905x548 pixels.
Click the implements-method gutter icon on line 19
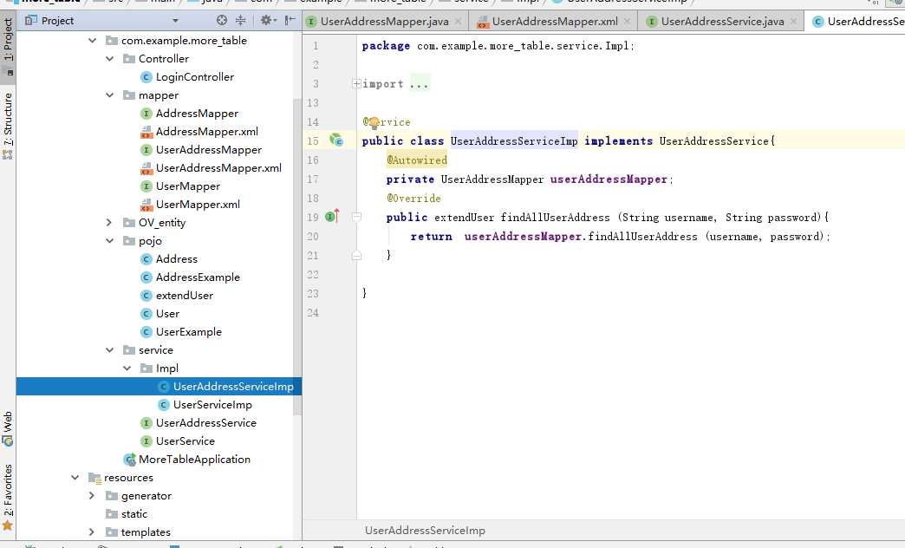(x=332, y=216)
